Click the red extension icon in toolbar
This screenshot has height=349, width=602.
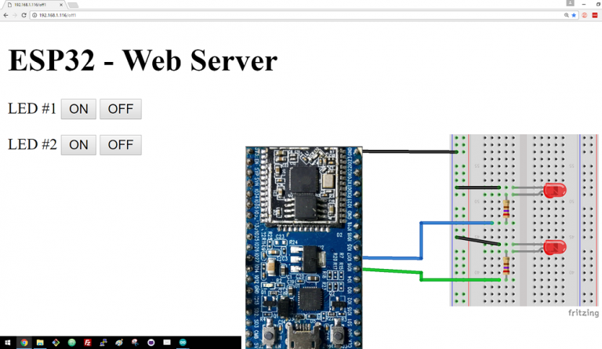(595, 15)
